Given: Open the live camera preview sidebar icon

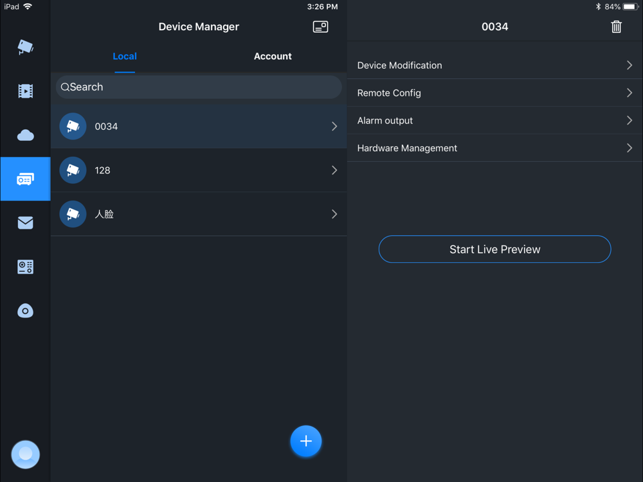Looking at the screenshot, I should 26,47.
